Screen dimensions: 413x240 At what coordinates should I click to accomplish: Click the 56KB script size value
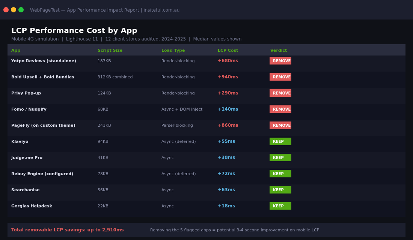(103, 190)
